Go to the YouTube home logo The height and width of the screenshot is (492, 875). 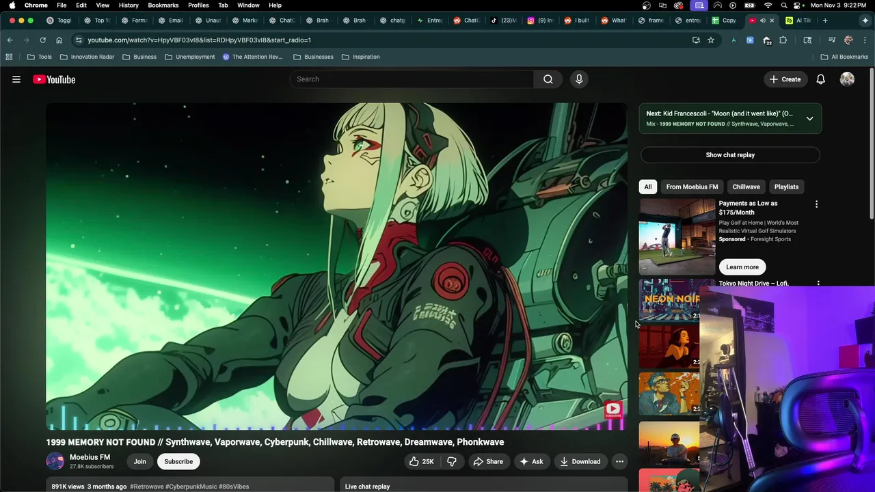54,79
